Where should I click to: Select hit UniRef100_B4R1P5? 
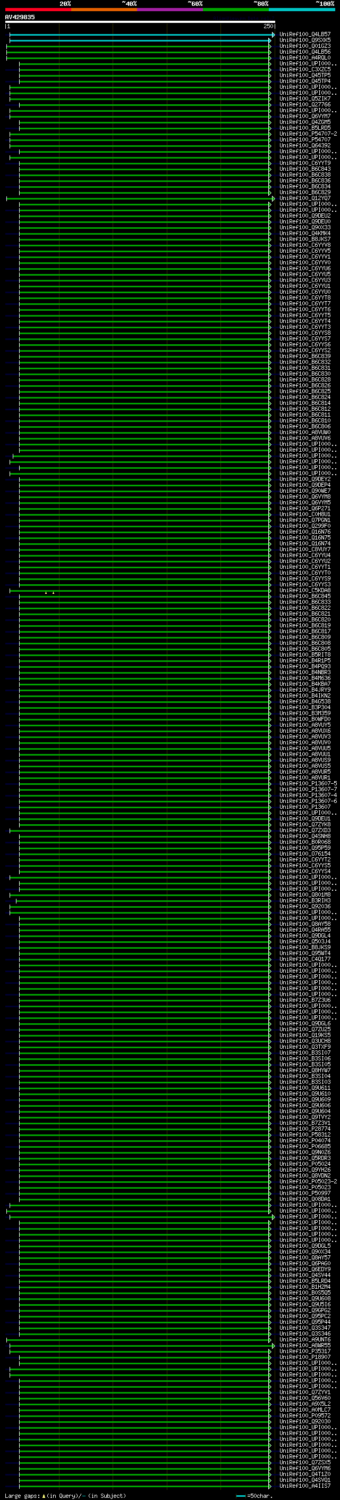click(x=305, y=660)
